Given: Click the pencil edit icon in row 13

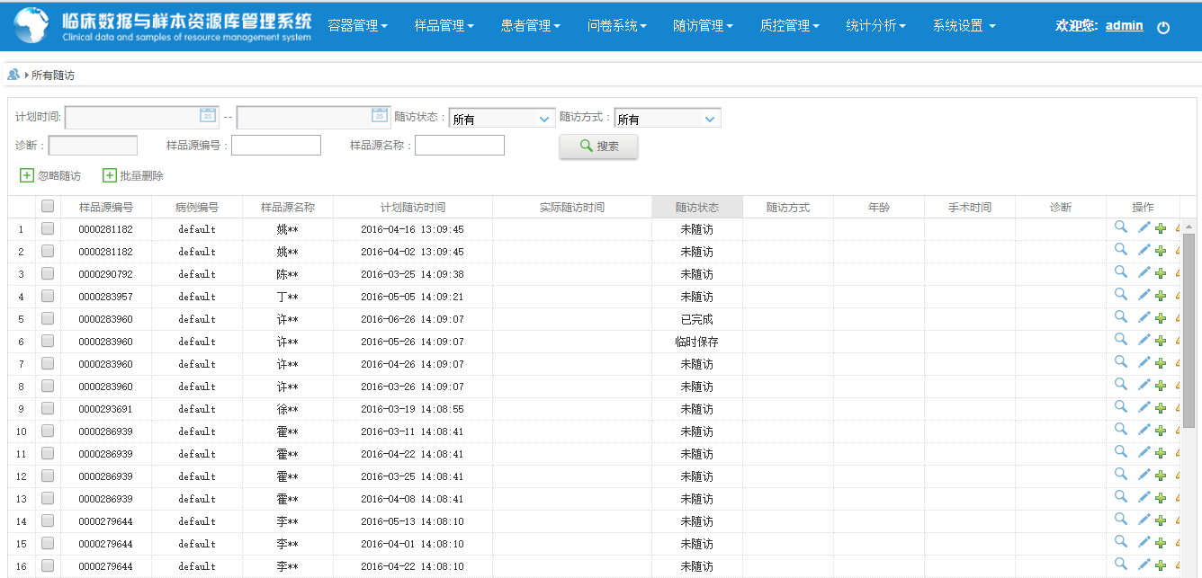Looking at the screenshot, I should pos(1144,497).
